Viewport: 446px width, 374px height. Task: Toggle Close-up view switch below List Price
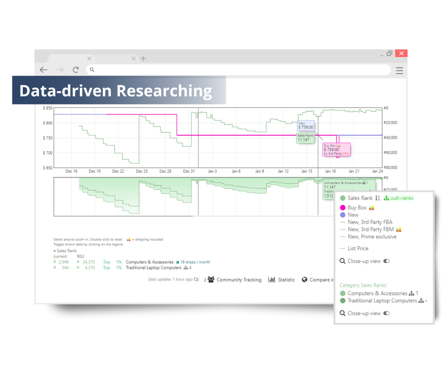coord(387,261)
